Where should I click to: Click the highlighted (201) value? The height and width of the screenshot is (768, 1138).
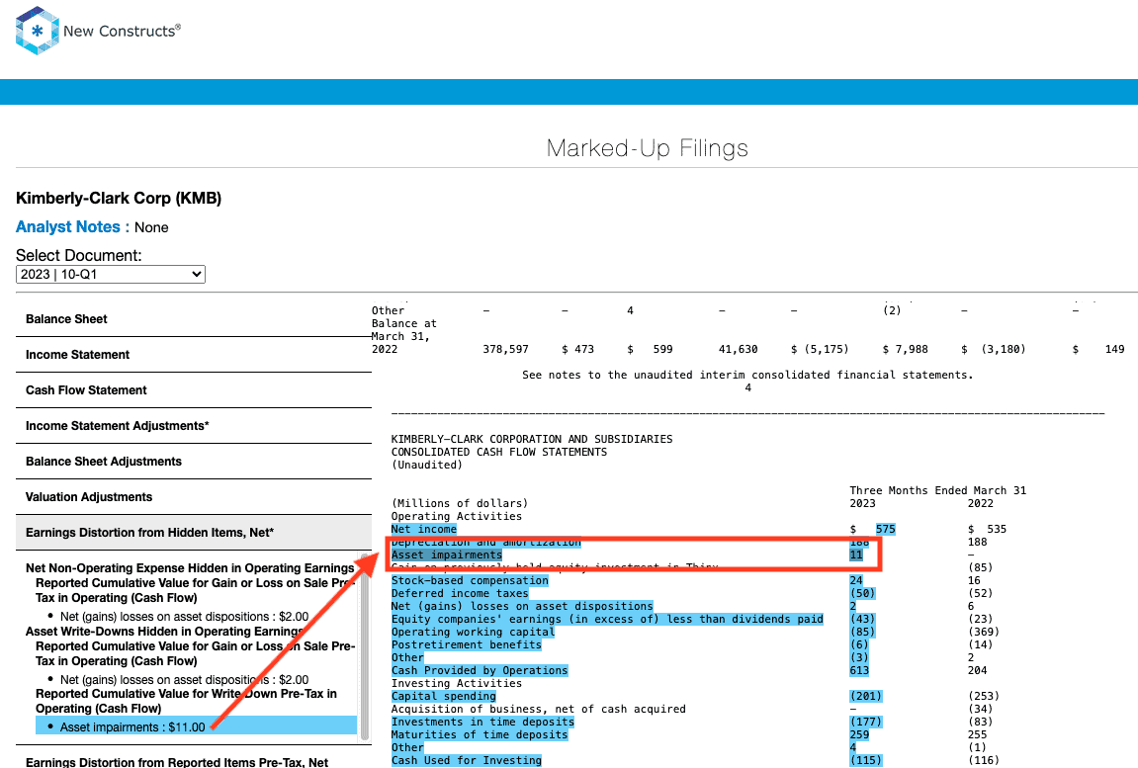[866, 696]
